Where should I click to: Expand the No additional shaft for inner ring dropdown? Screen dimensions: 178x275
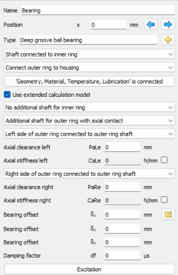click(89, 107)
